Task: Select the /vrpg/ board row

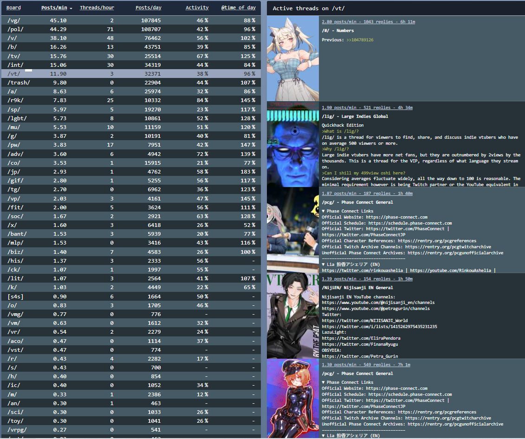Action: 131,430
